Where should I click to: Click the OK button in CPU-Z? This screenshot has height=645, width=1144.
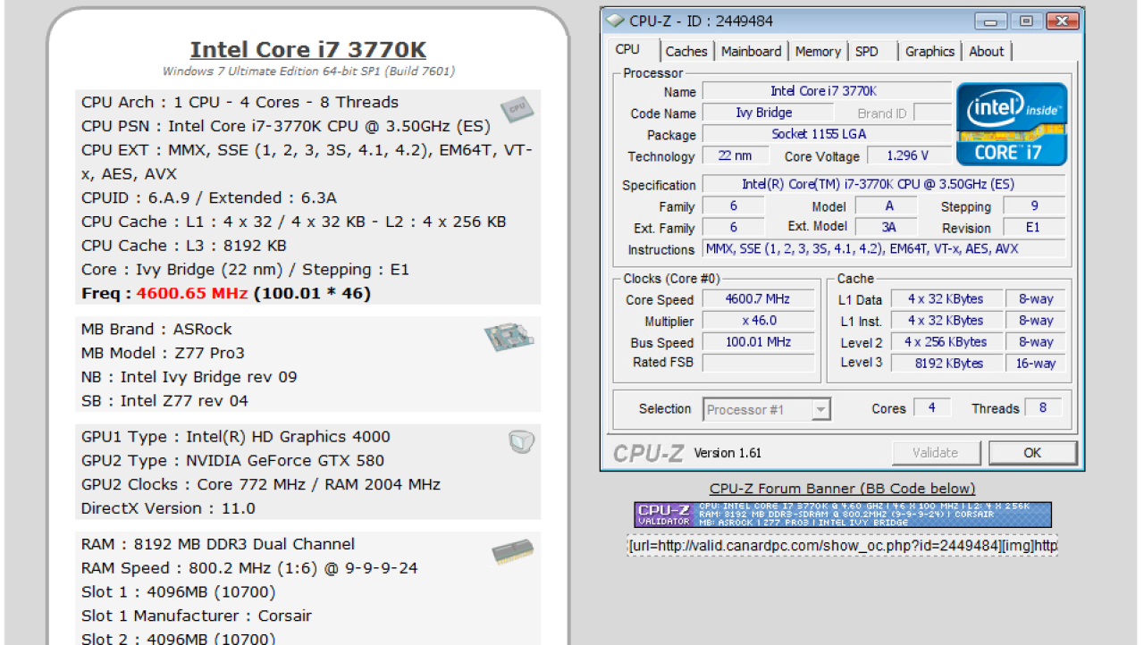tap(1032, 453)
